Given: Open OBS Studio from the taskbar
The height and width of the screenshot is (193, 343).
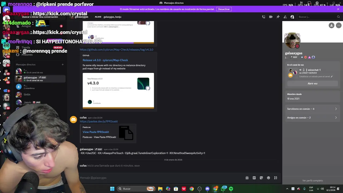Looking at the screenshot, I should coord(199,189).
